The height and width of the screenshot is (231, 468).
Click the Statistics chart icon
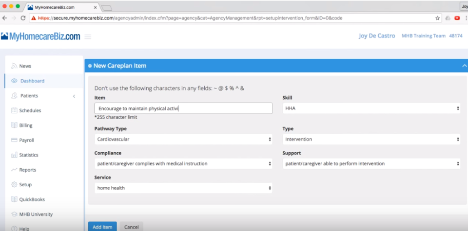[x=14, y=155]
